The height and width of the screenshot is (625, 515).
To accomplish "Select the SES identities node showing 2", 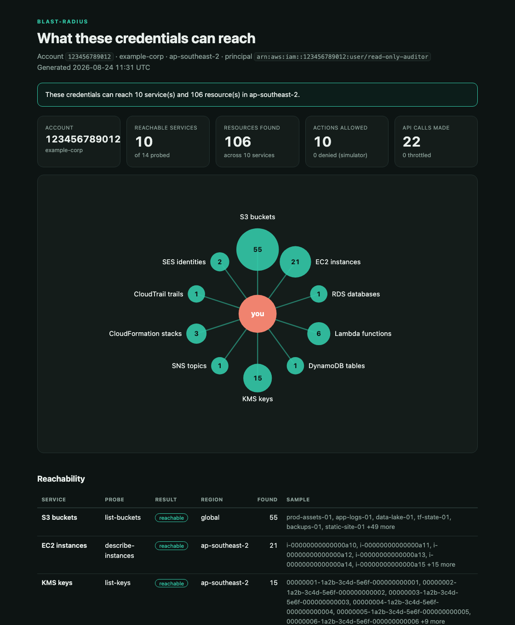I will 220,262.
